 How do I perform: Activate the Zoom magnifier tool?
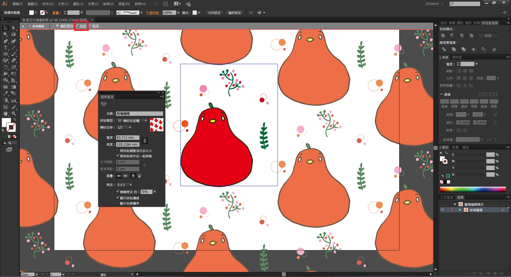pyautogui.click(x=14, y=114)
